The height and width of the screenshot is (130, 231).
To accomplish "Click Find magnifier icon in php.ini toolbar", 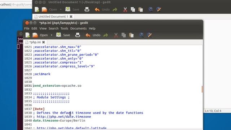I will pyautogui.click(x=141, y=35).
